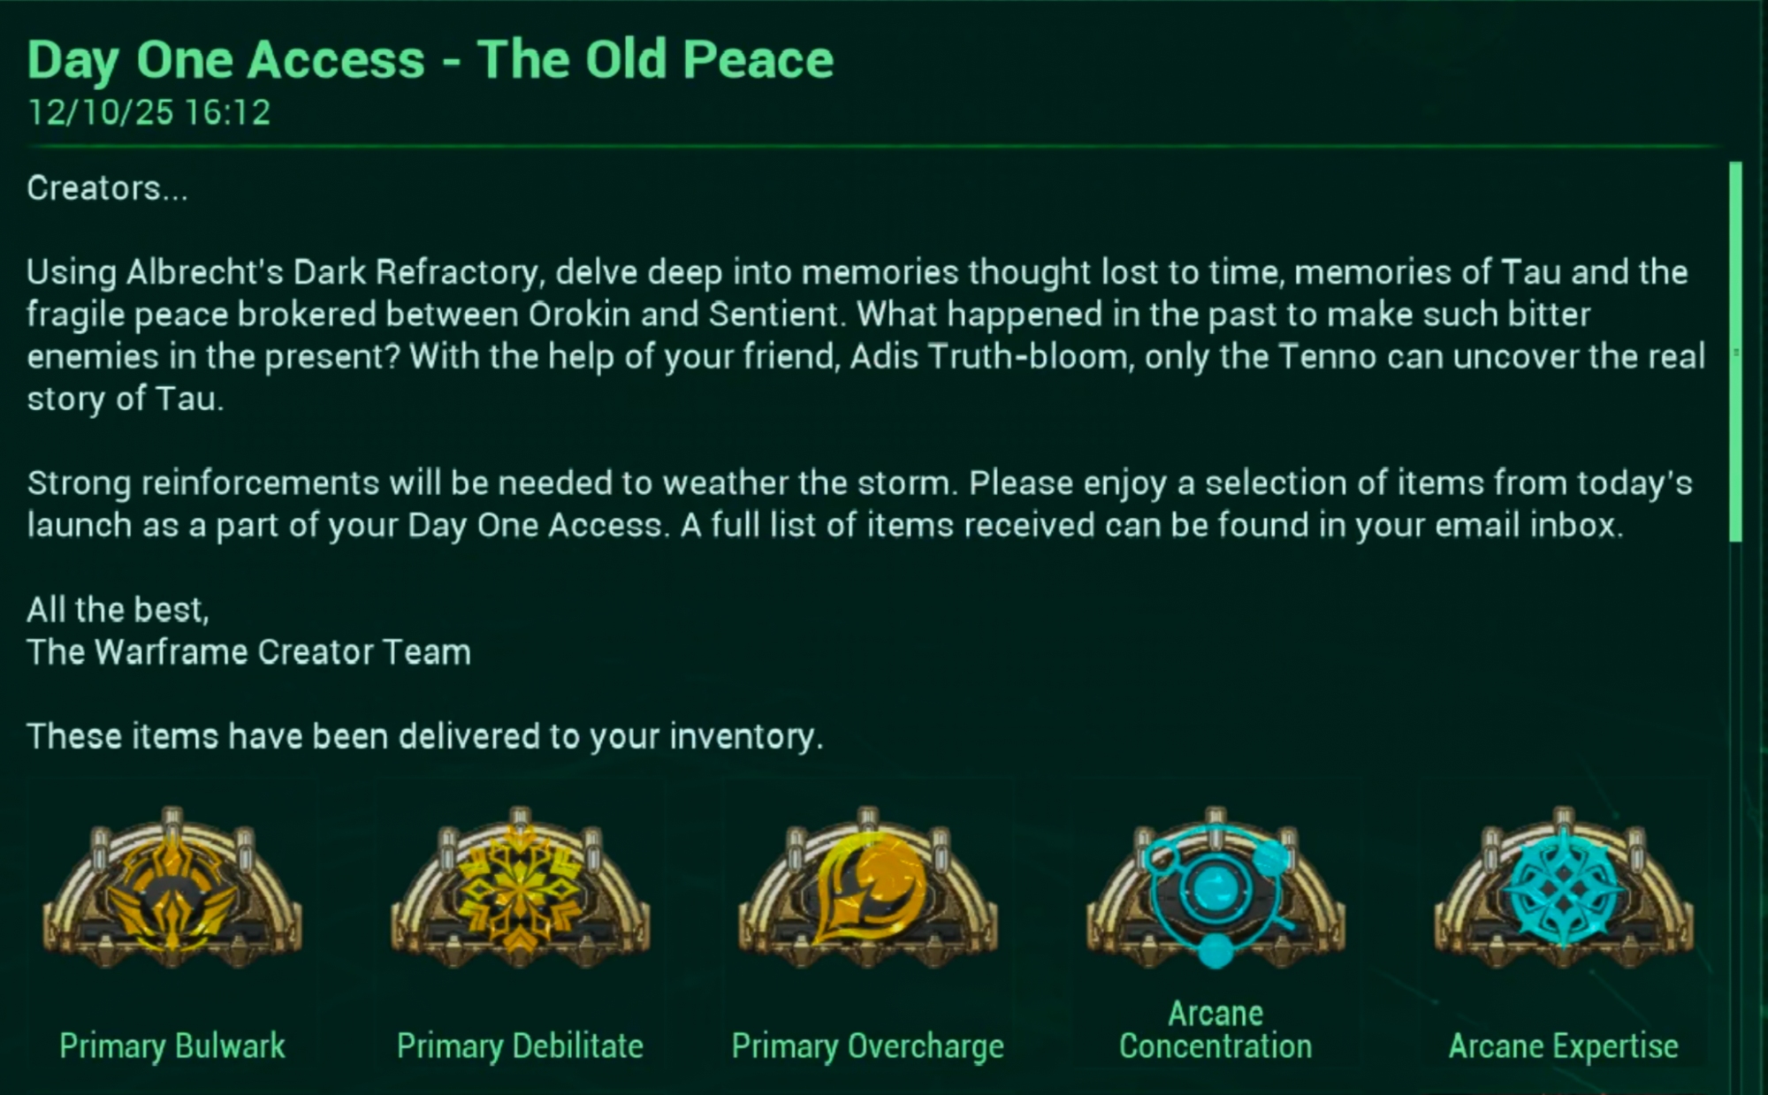1768x1095 pixels.
Task: Select the Arcane Expertise text label
Action: (1563, 1046)
